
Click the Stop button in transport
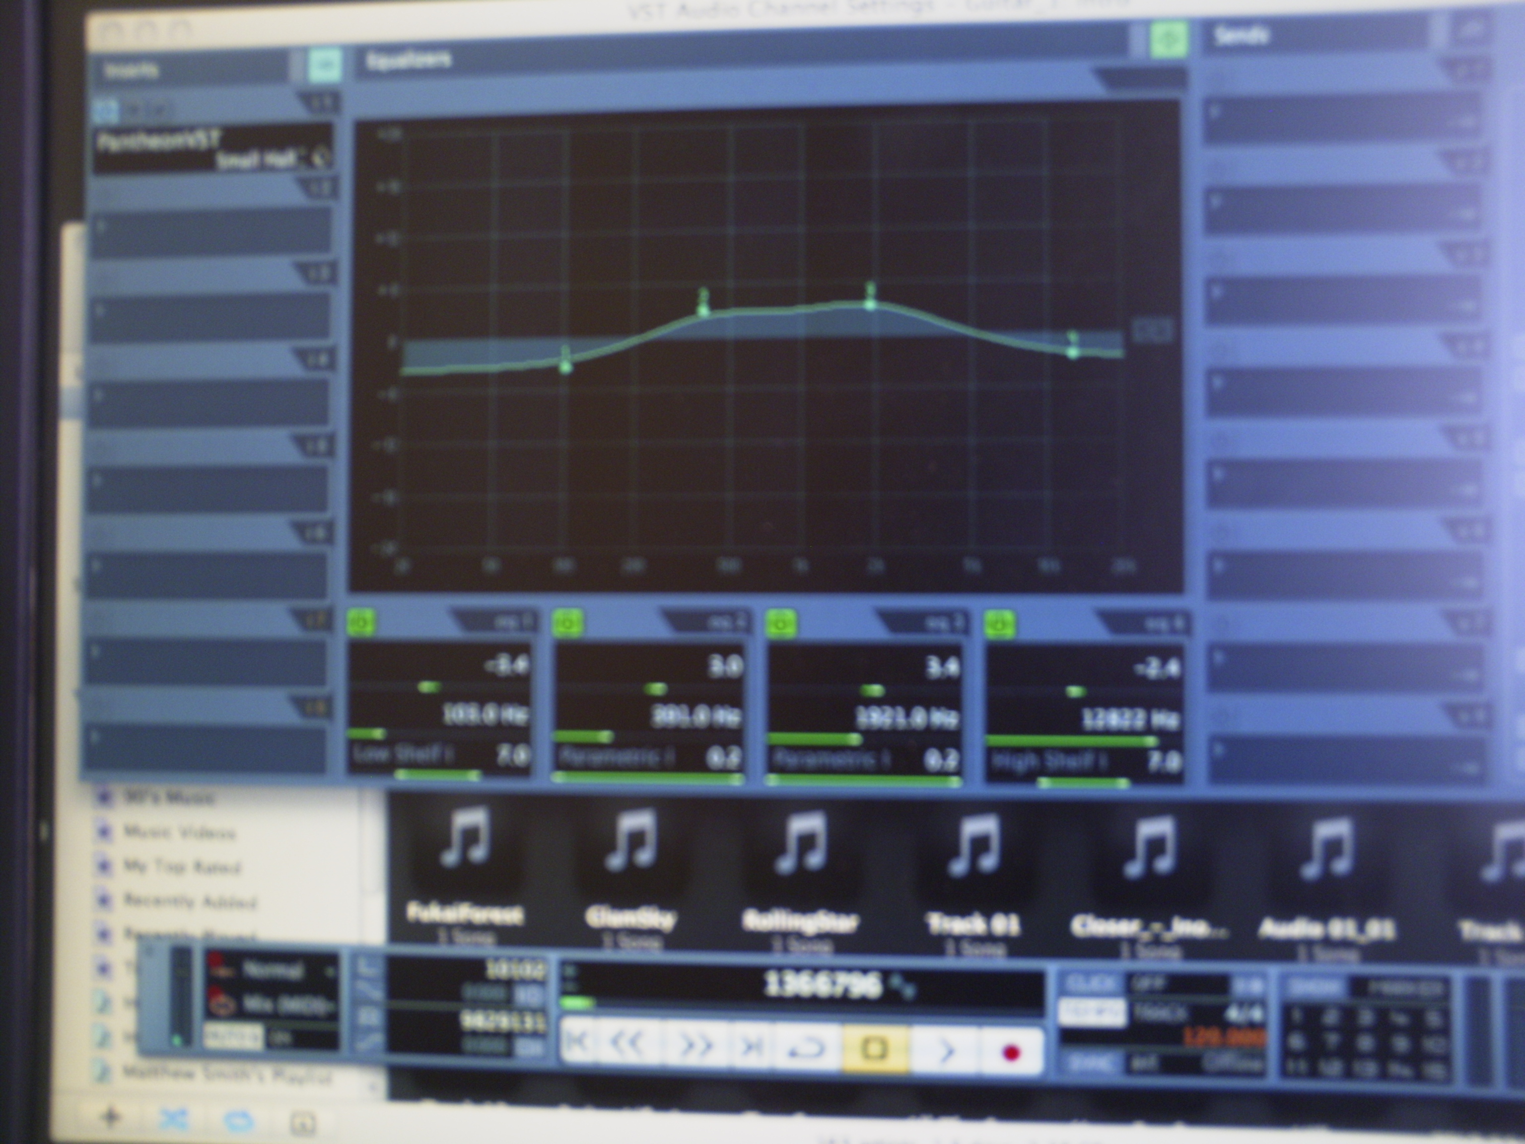coord(875,1049)
